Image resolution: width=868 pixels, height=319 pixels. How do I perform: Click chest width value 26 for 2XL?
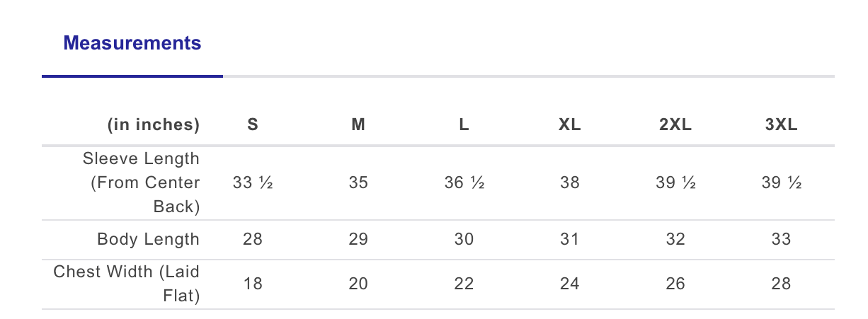pyautogui.click(x=675, y=284)
